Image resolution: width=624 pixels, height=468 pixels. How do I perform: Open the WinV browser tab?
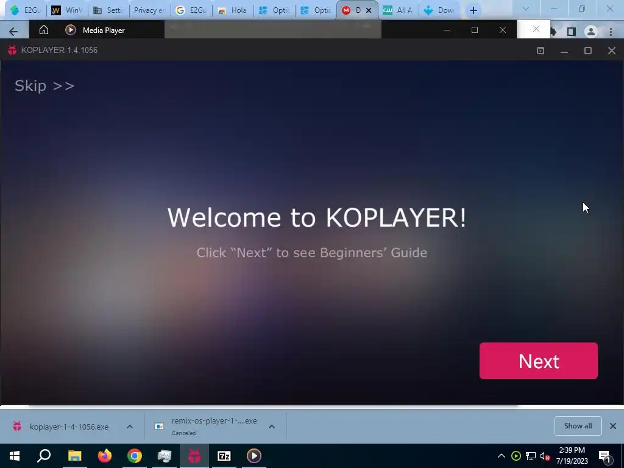tap(67, 10)
